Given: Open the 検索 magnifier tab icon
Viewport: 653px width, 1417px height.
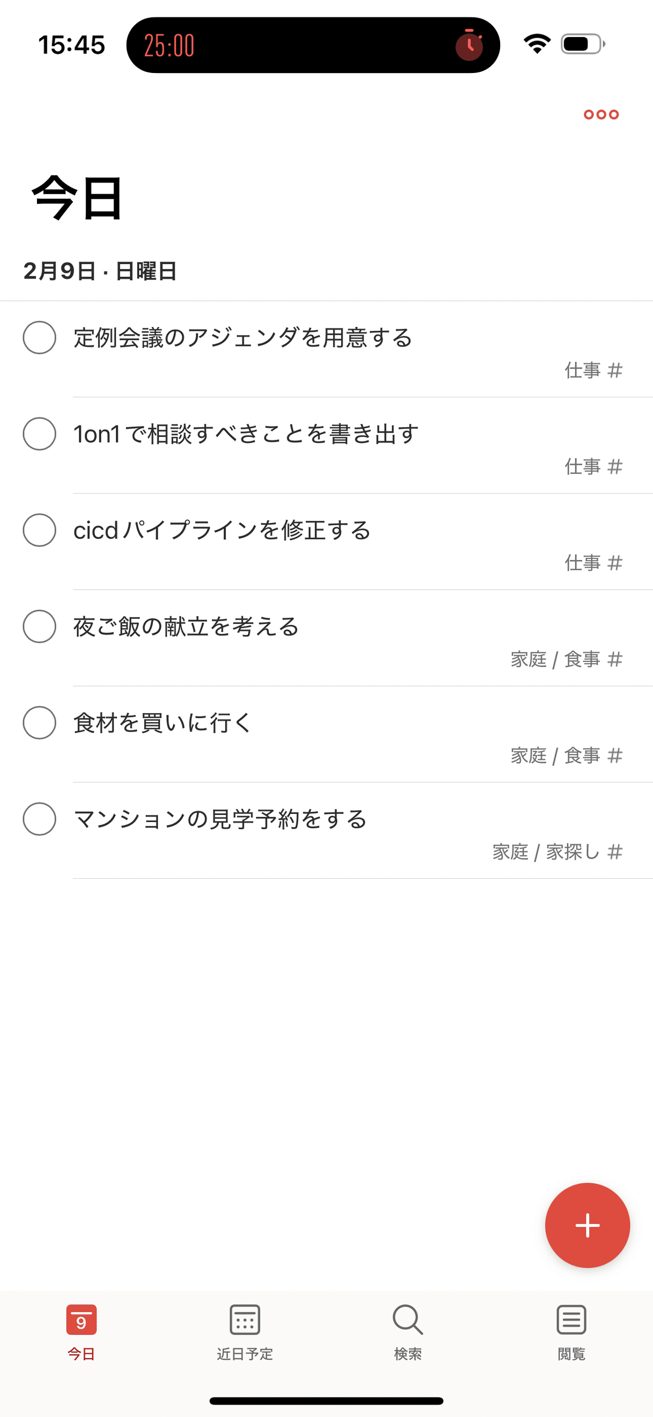Looking at the screenshot, I should (407, 1319).
